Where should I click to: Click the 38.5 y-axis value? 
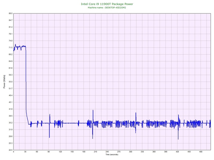pyautogui.click(x=11, y=116)
